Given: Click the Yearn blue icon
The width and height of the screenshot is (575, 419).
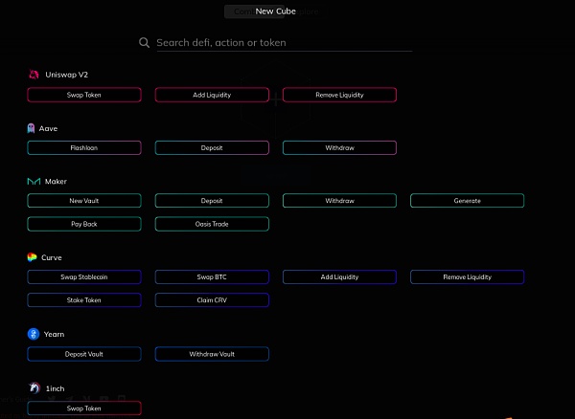Looking at the screenshot, I should (x=34, y=335).
